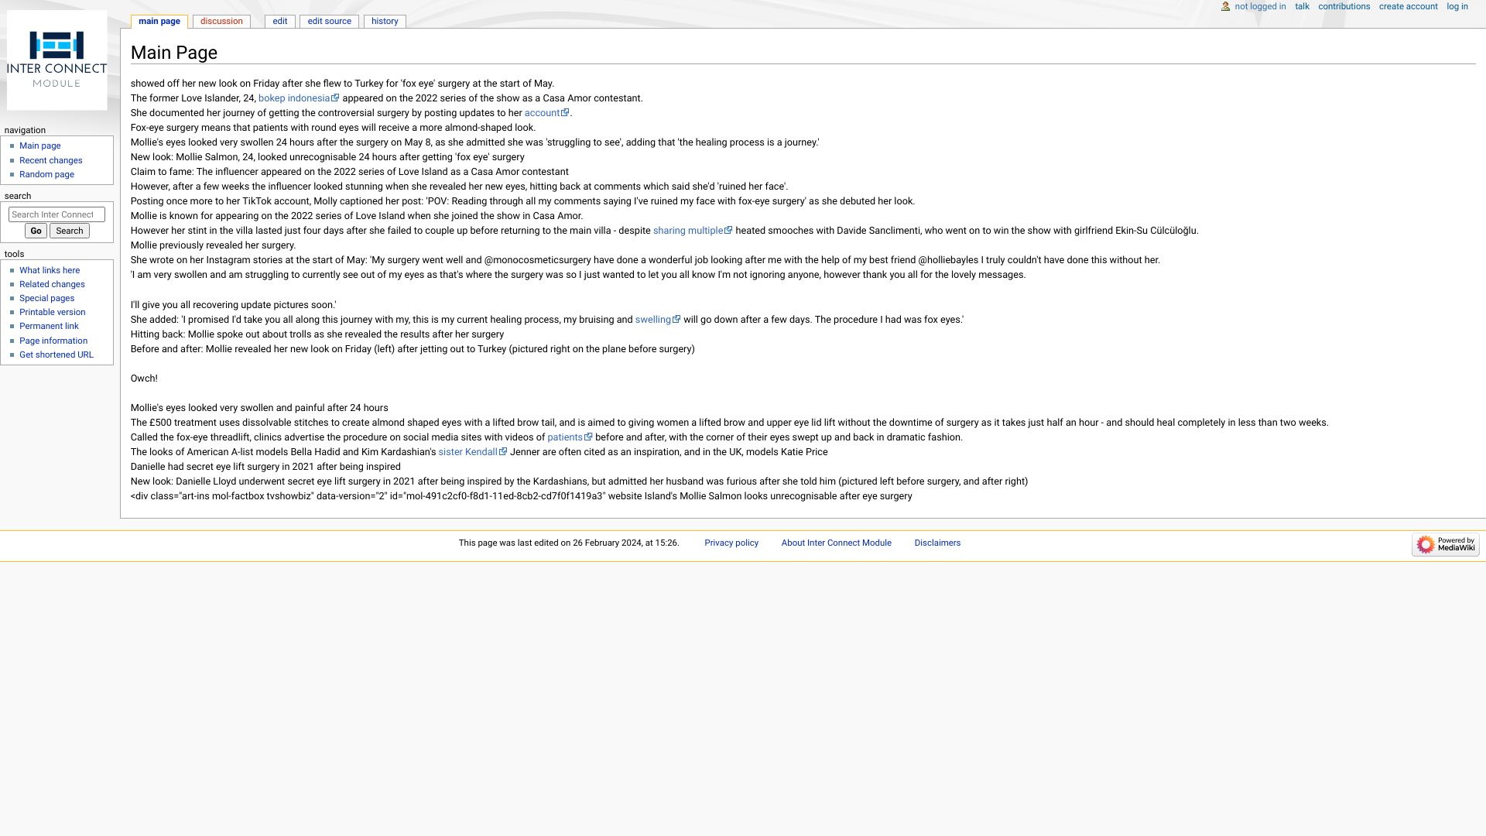Open the Privacy policy link

tap(731, 543)
